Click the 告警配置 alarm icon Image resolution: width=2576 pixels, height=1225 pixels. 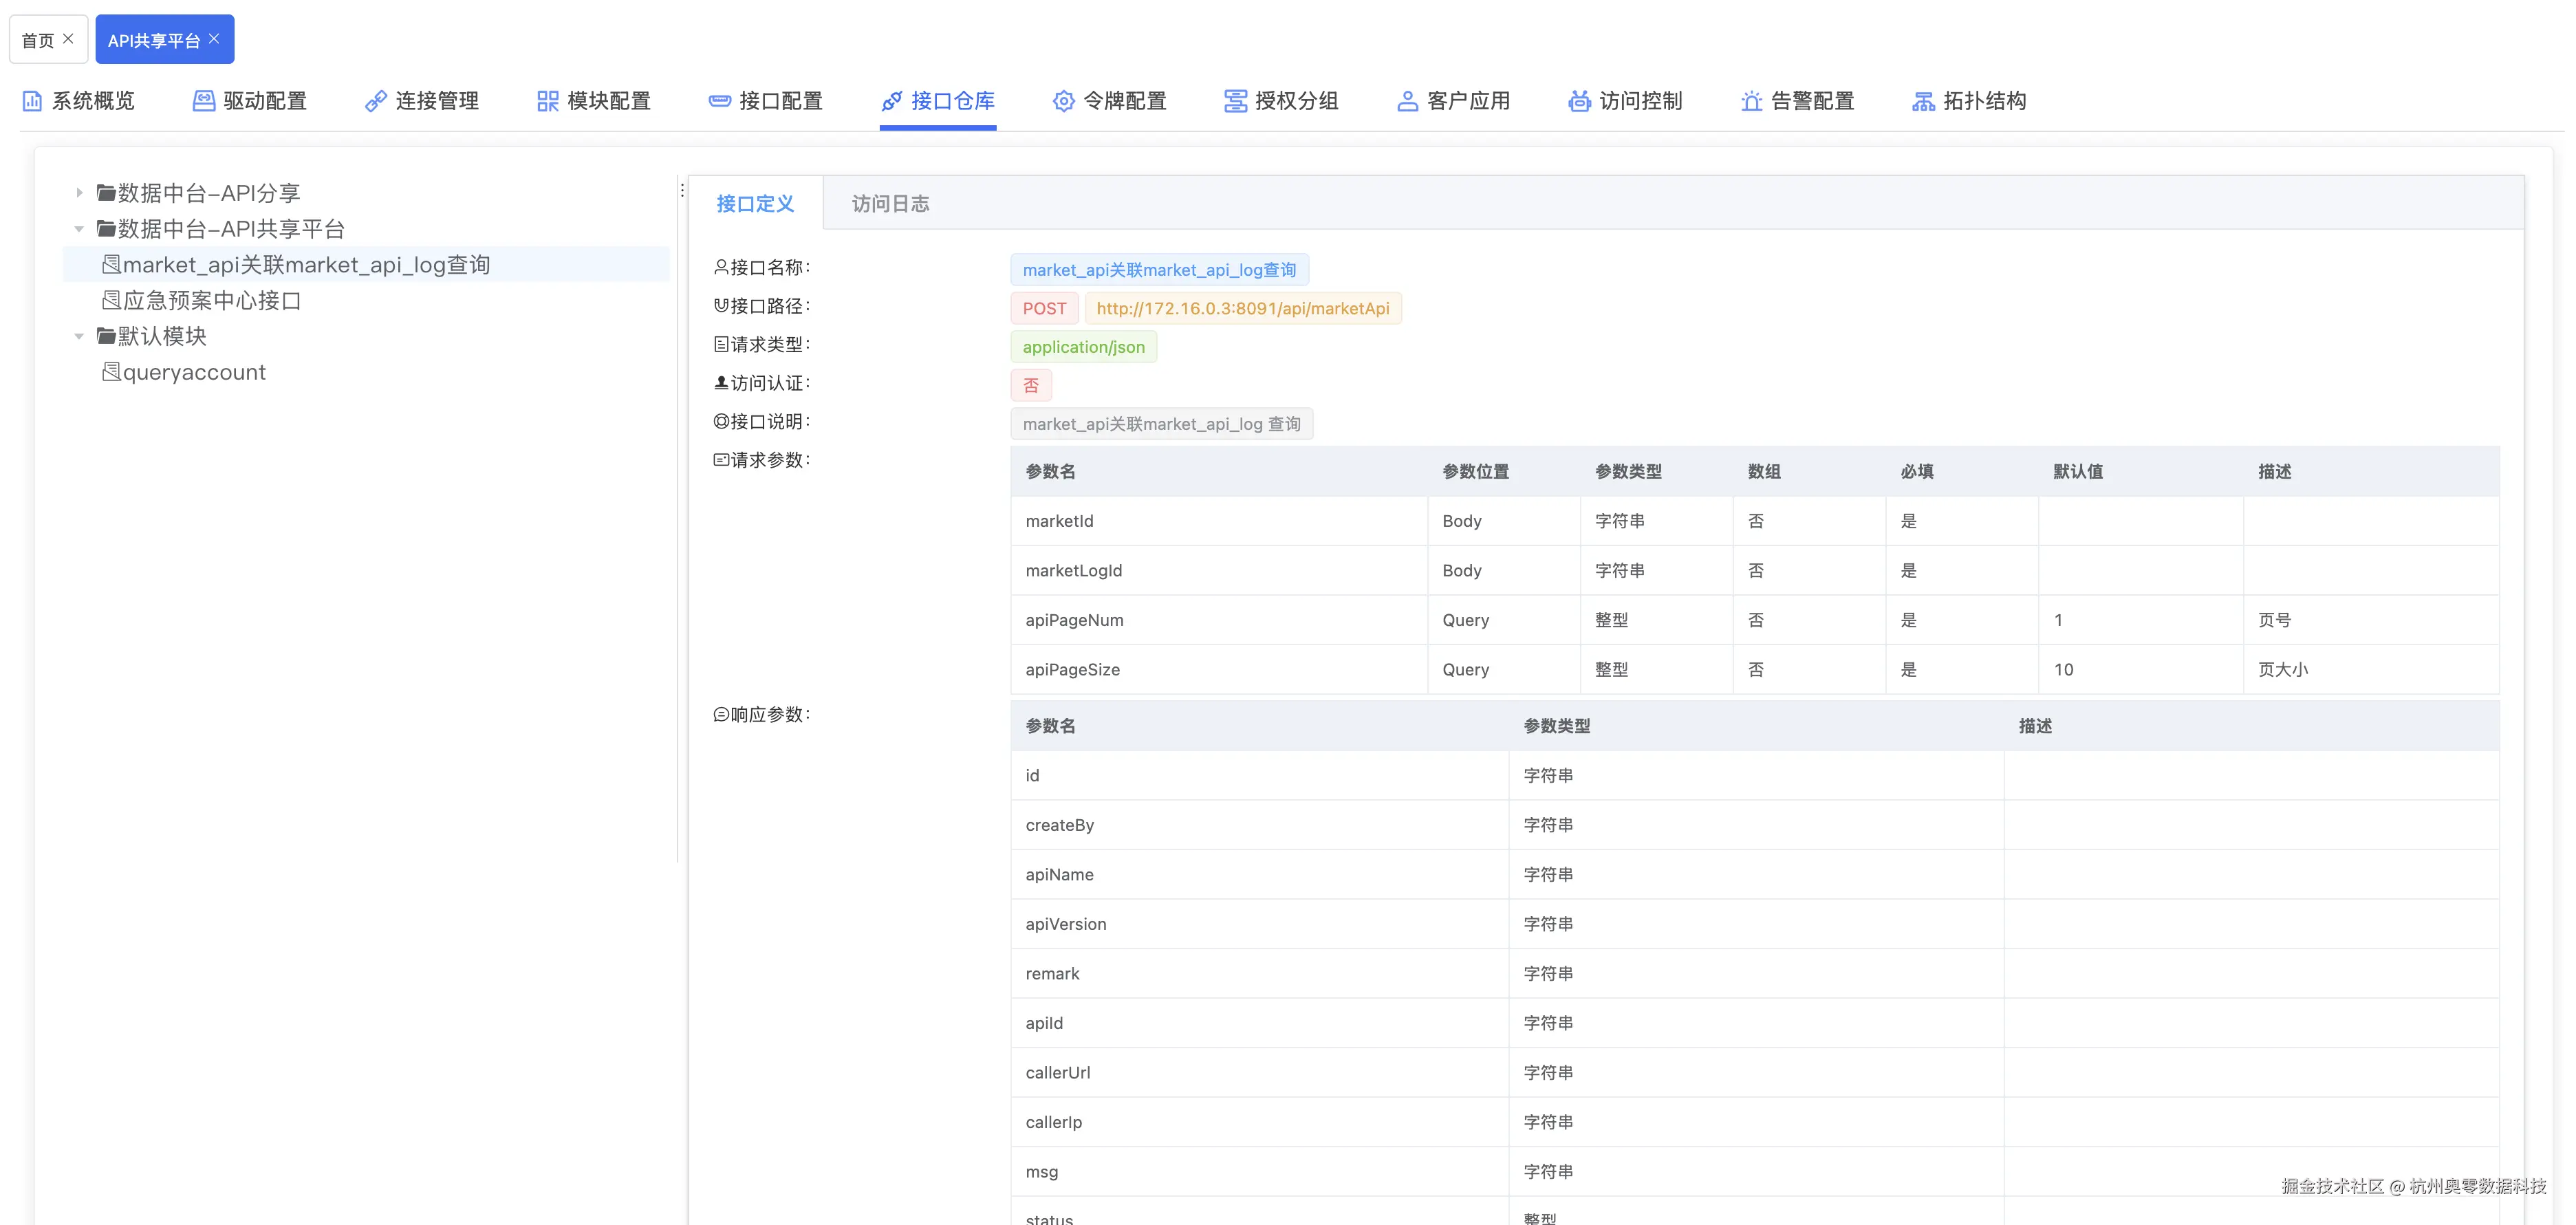point(1751,101)
